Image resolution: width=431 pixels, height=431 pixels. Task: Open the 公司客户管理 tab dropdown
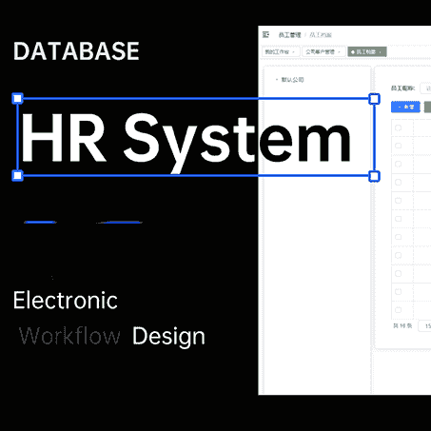click(x=323, y=51)
